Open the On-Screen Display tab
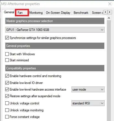The width and height of the screenshot is (114, 121). [58, 13]
